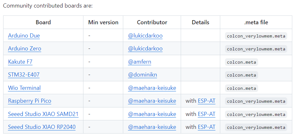The width and height of the screenshot is (297, 138).
Task: Open the Raspberry Pi Pico link
Action: coord(29,101)
